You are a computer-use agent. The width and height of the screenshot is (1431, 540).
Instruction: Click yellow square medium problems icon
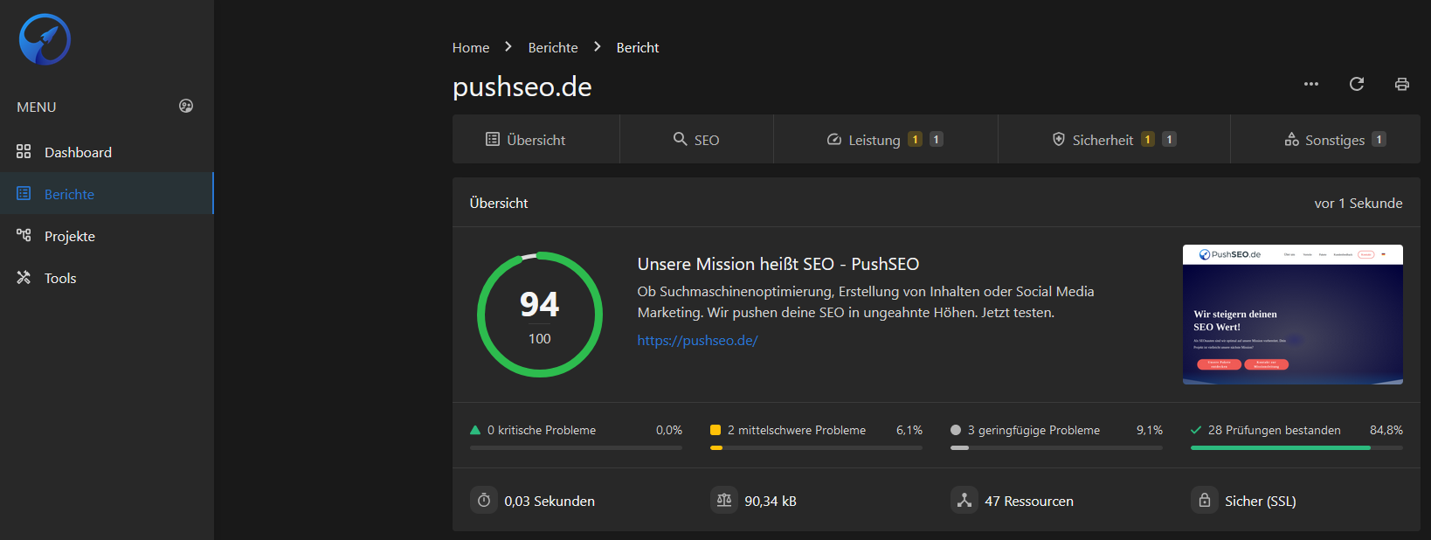715,430
